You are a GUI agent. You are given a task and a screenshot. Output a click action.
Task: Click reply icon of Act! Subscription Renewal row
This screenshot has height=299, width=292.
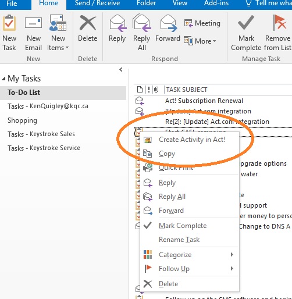(140, 101)
